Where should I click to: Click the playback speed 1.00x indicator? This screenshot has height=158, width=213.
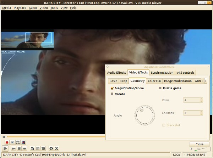tap(176, 154)
